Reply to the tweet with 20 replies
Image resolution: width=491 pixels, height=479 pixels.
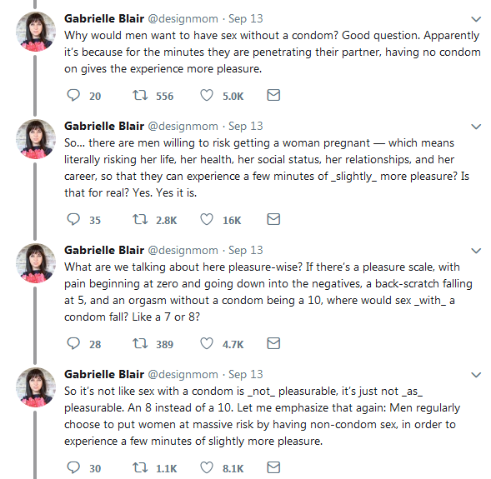tap(73, 96)
